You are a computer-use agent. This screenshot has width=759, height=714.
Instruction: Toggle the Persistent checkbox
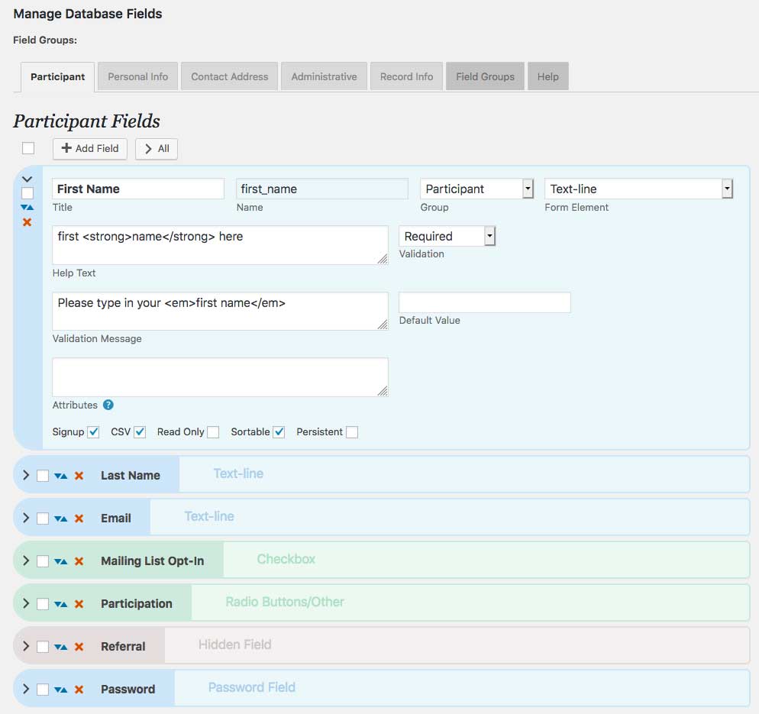coord(351,432)
